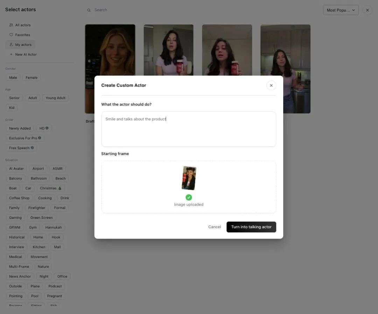Click the search magnifier icon
The image size is (378, 314).
(89, 10)
